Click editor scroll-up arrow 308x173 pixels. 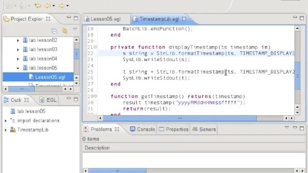pyautogui.click(x=297, y=29)
